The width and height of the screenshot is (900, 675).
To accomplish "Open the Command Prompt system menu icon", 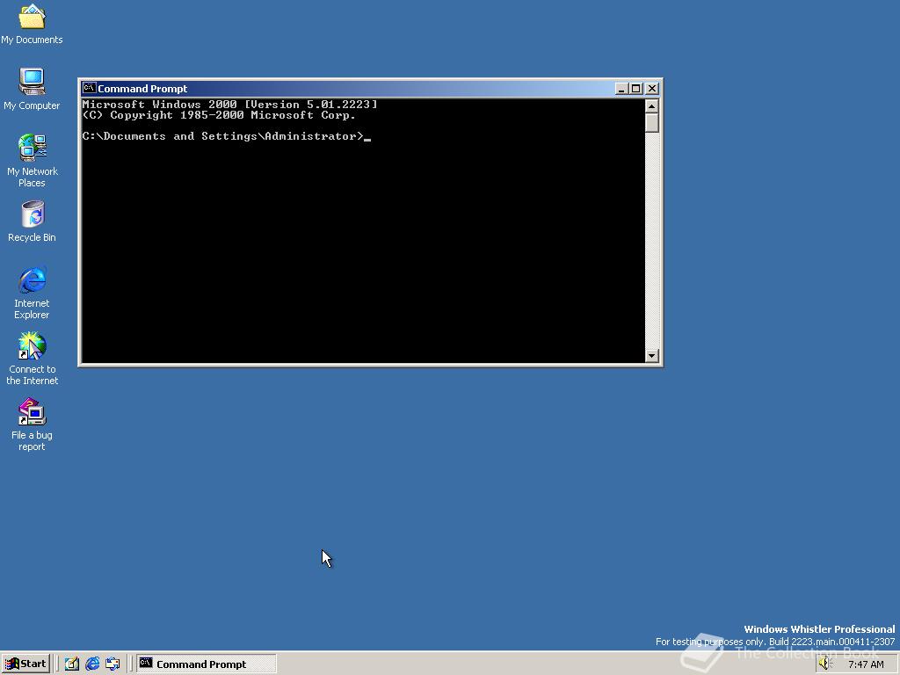I will (89, 88).
